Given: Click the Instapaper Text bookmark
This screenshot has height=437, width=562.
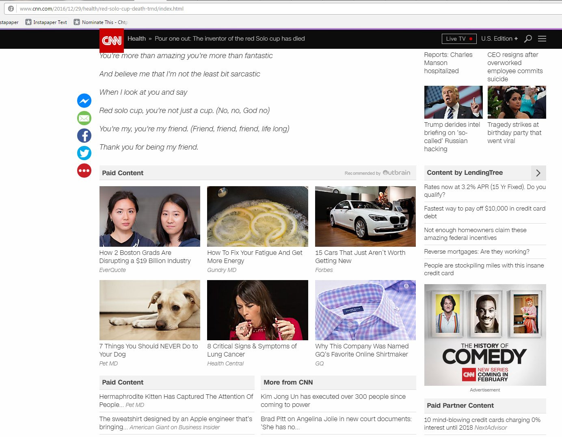Looking at the screenshot, I should click(46, 22).
